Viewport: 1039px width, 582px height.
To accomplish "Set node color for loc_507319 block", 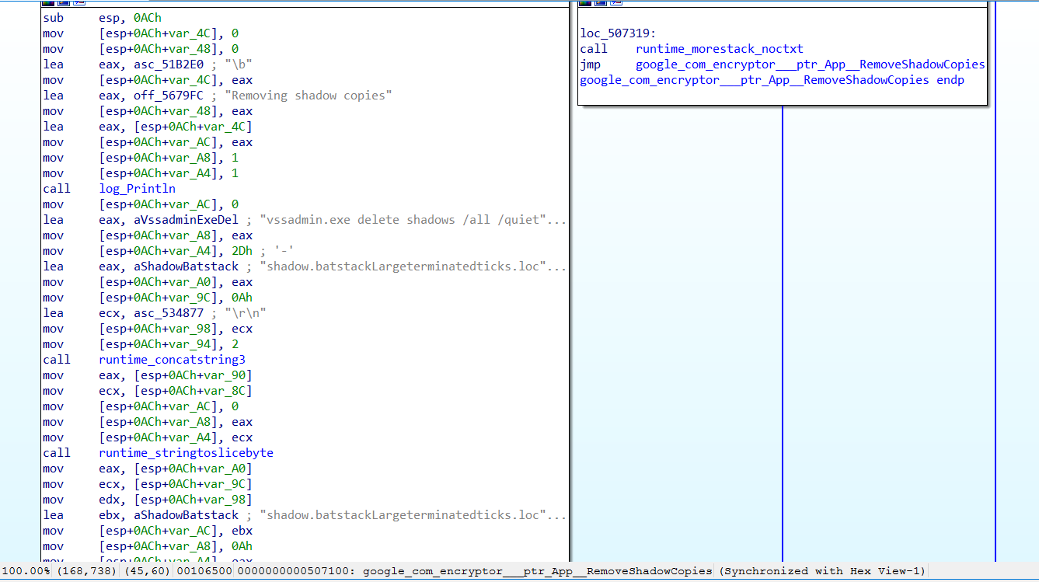I will click(x=584, y=3).
